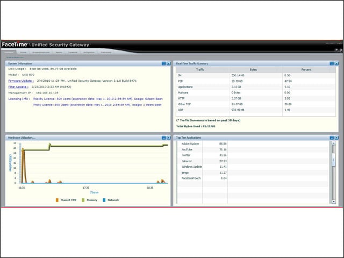Minimize the System Information panel
Viewport: 344px width, 258px height.
click(163, 63)
